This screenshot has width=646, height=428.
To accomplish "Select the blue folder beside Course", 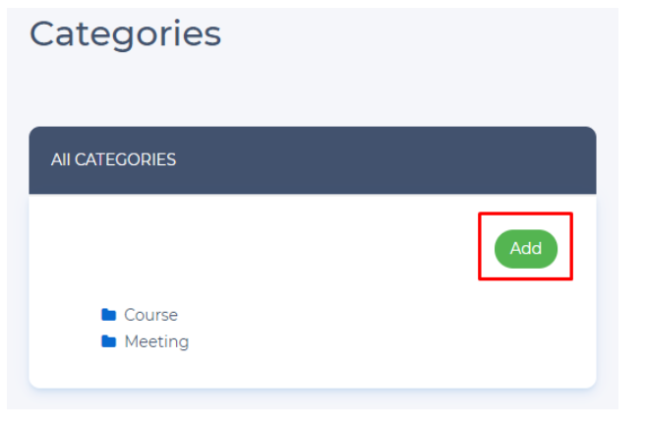I will click(x=108, y=315).
